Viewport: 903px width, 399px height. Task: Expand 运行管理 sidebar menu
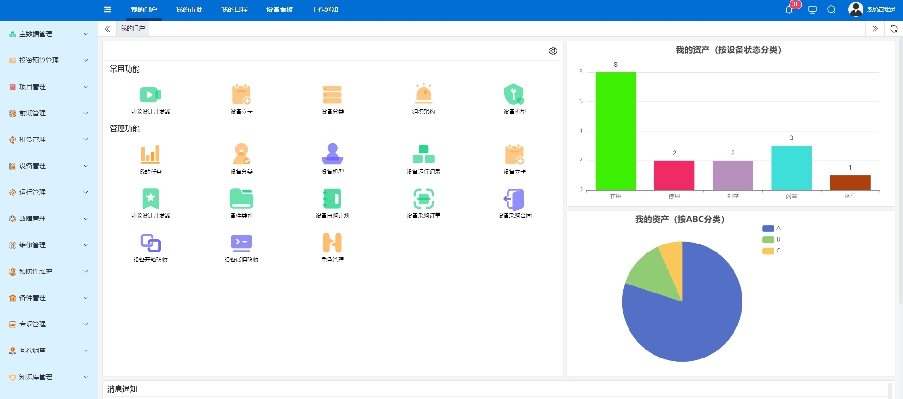49,192
